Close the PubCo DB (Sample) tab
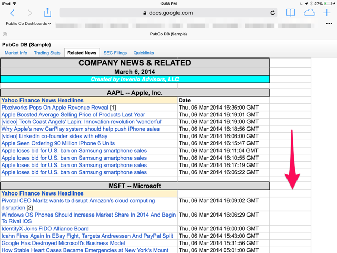This screenshot has height=253, width=337. click(5, 34)
